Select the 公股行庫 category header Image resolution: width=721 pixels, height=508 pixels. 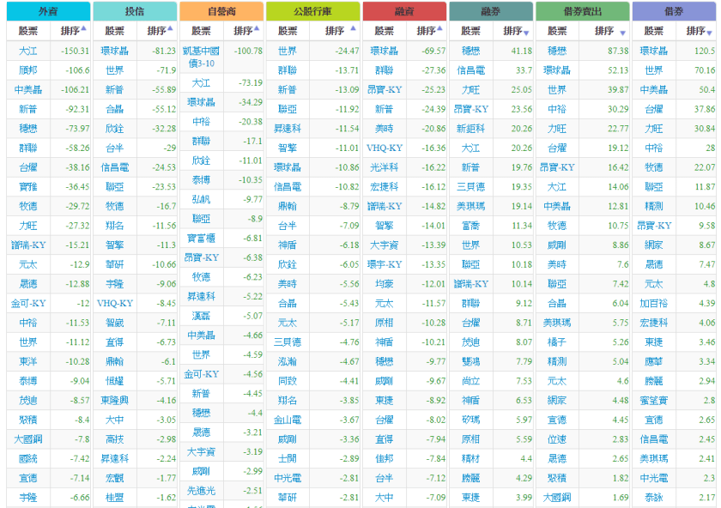click(312, 11)
